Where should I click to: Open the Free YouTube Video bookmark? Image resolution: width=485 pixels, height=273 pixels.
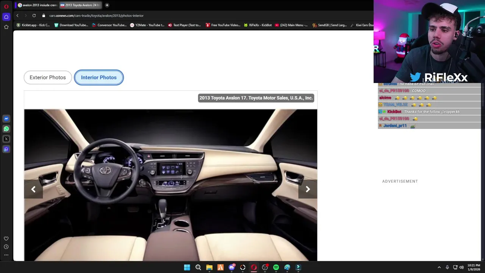[223, 25]
